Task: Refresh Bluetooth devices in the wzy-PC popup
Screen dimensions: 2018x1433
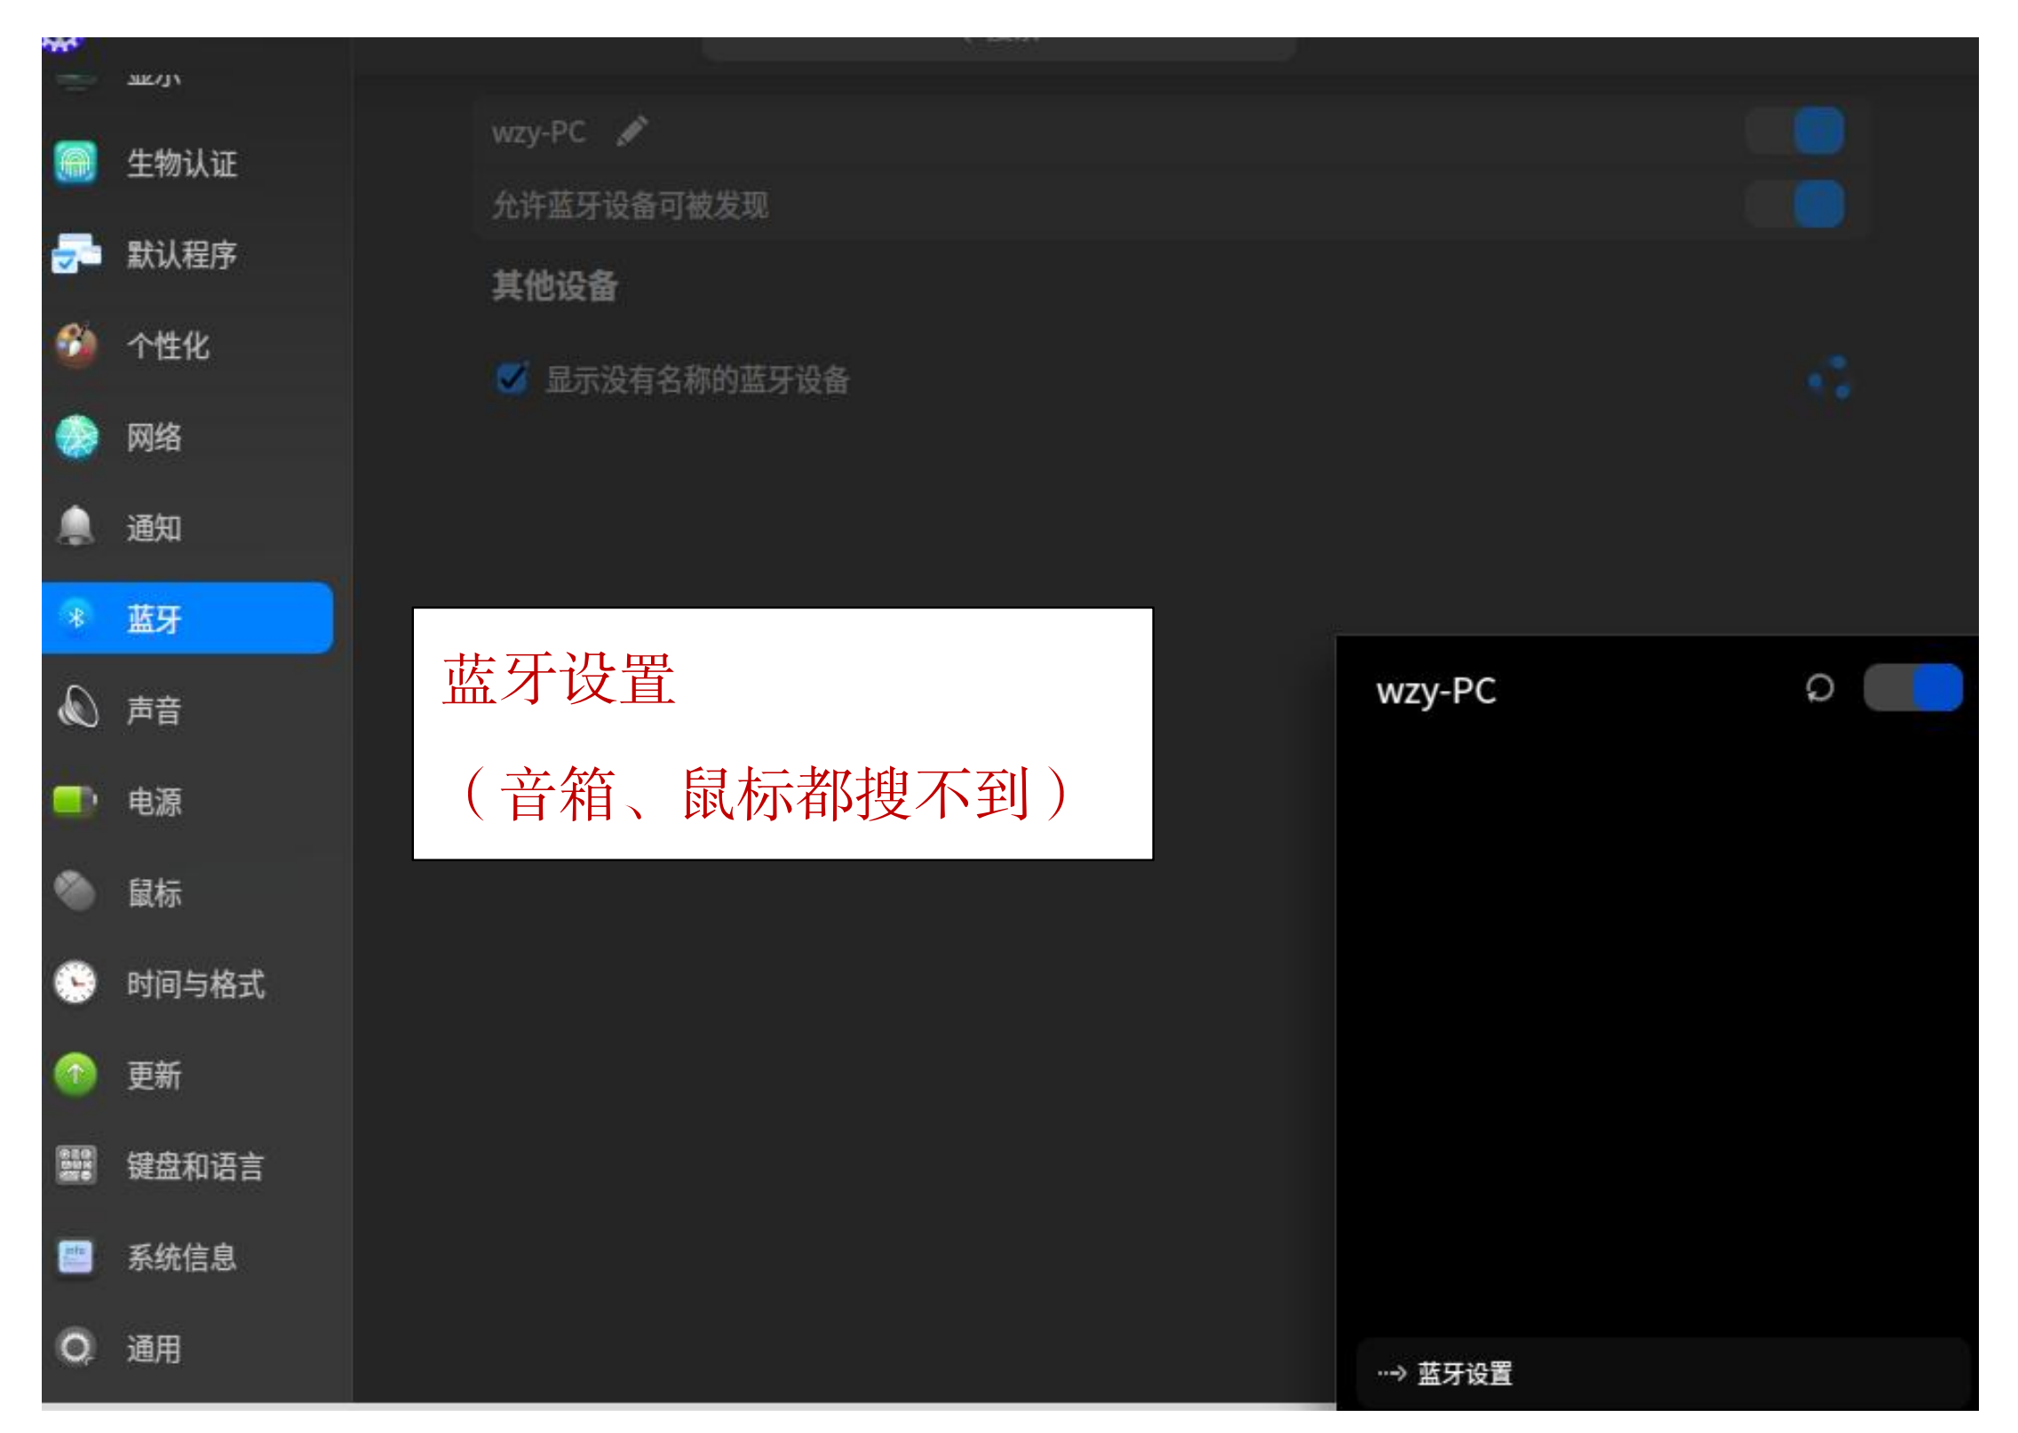Action: click(1820, 688)
